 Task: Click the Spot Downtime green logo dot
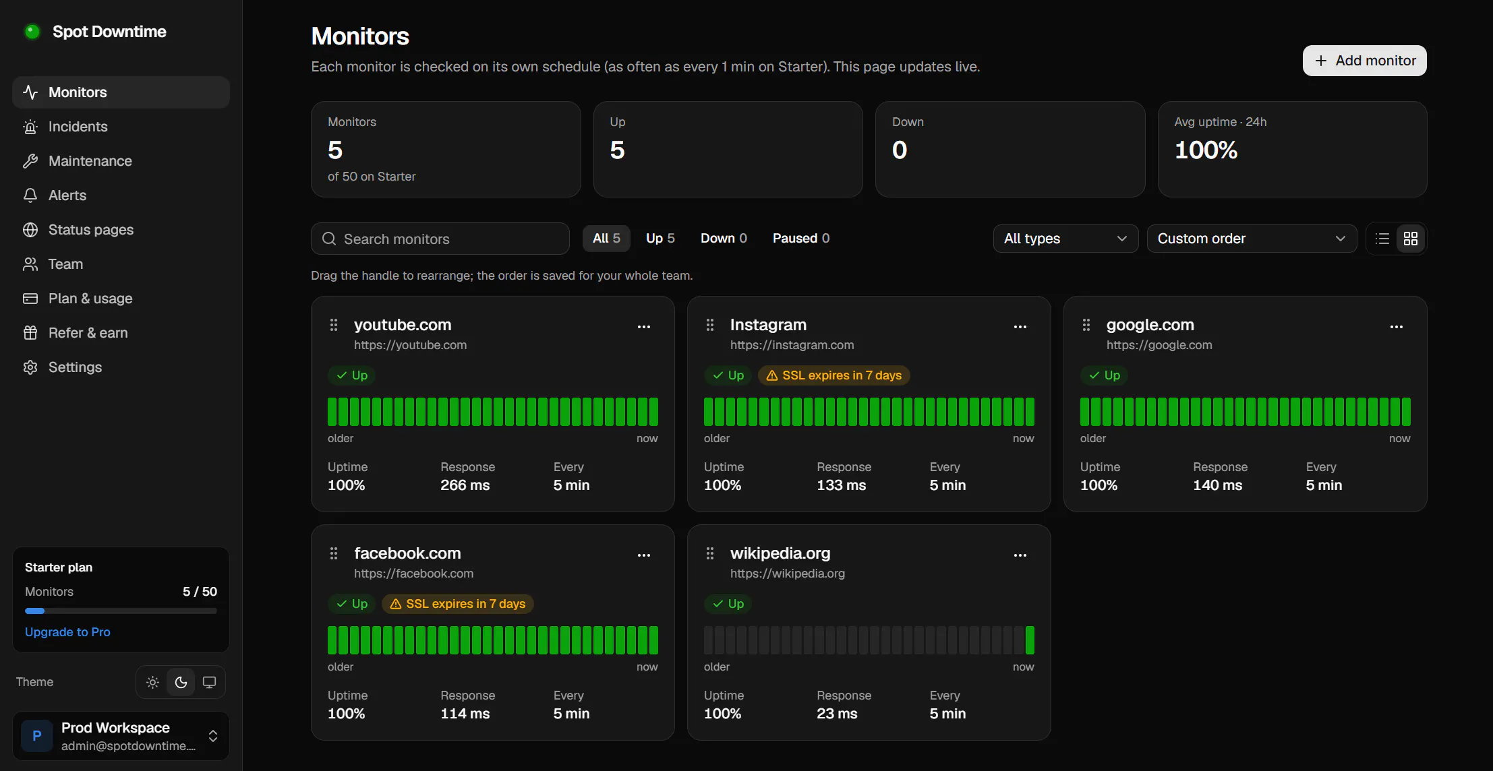(x=32, y=32)
